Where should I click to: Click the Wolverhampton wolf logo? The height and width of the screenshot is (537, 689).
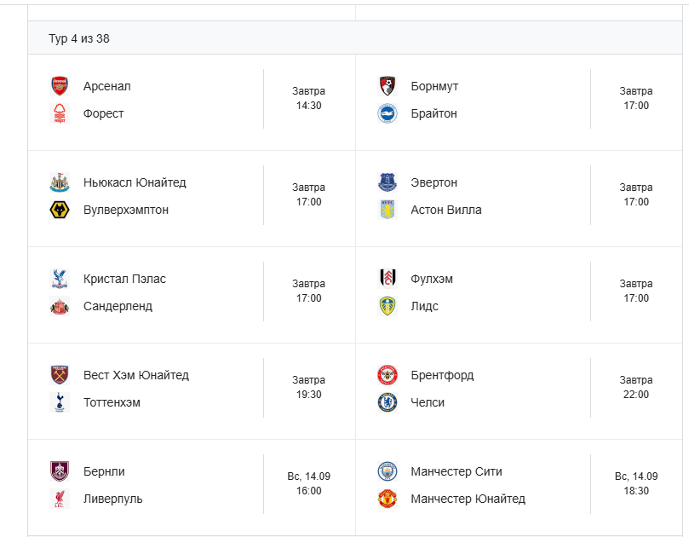coord(60,210)
